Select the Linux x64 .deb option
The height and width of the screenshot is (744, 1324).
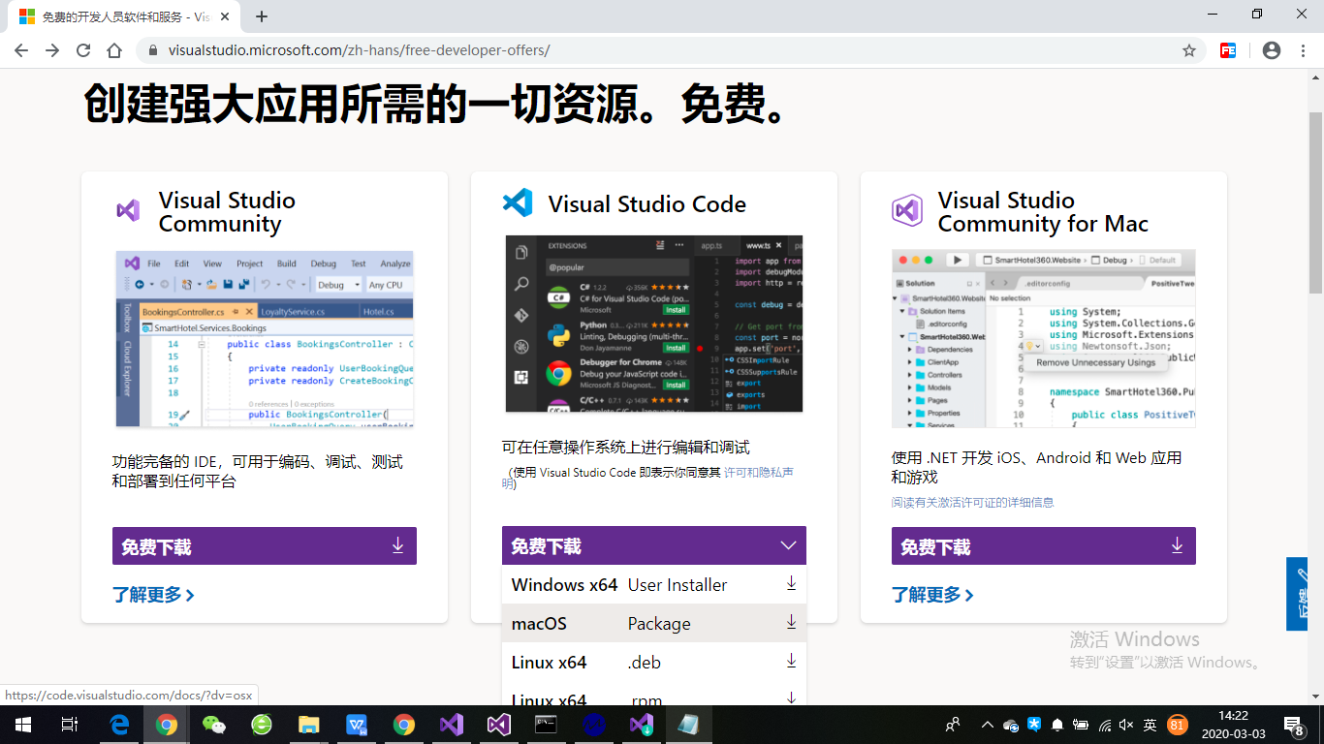(654, 662)
